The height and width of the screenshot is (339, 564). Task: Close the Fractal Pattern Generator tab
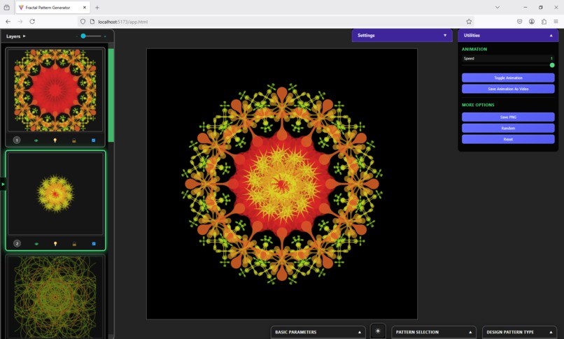85,7
